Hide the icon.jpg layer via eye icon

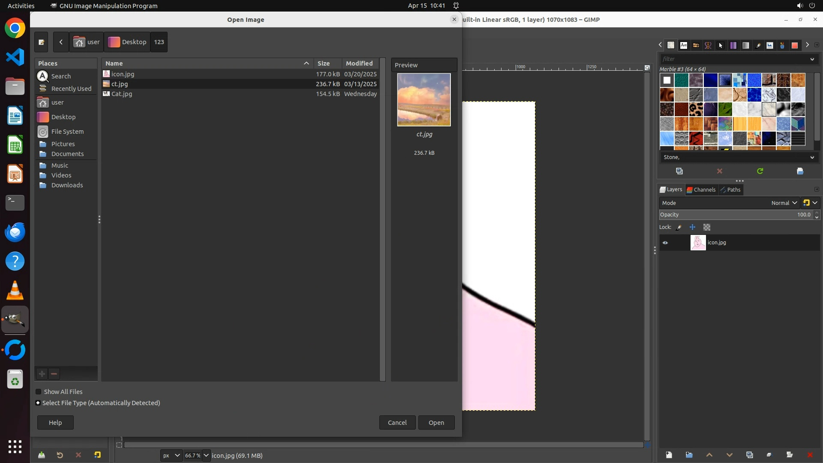[665, 243]
